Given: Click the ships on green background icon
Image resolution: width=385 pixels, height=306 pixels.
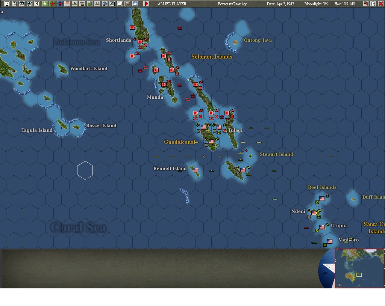Looking at the screenshot, I should coord(97,4).
